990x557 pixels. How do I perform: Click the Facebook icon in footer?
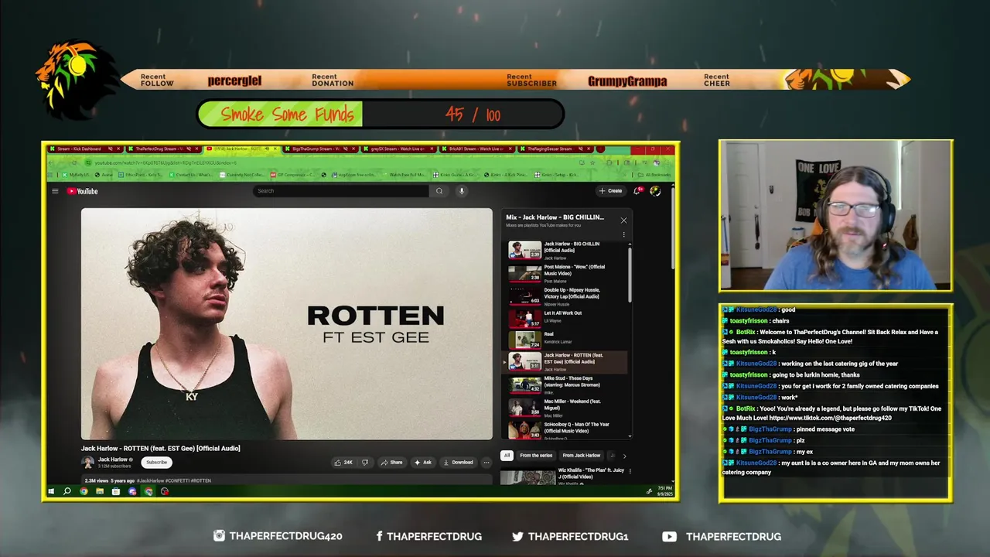click(379, 536)
